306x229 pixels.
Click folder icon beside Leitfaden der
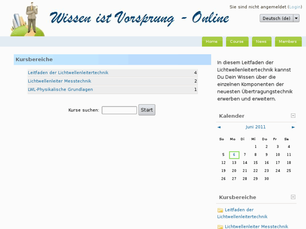click(x=220, y=210)
